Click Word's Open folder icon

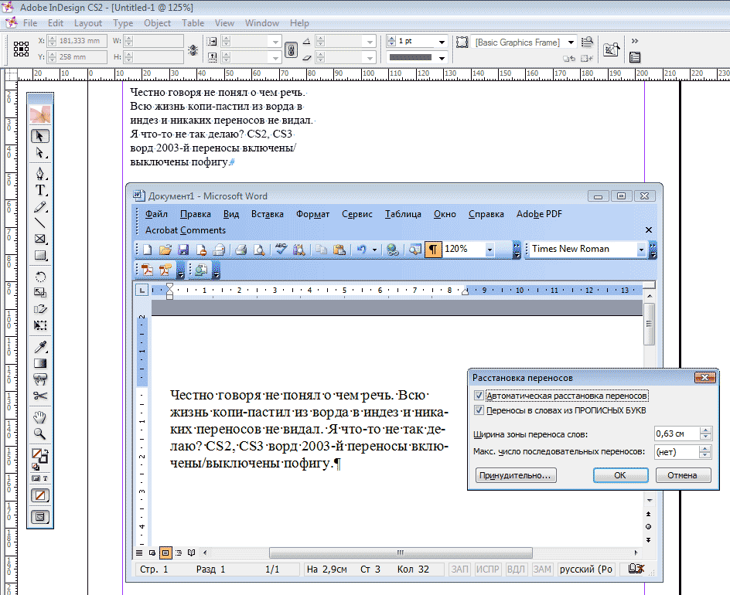[165, 250]
